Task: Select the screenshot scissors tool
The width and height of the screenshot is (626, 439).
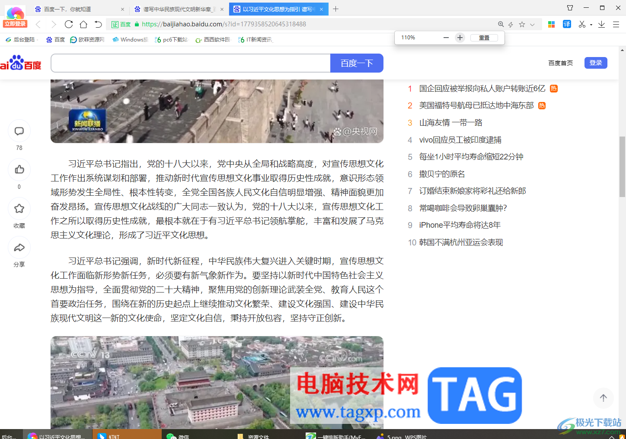Action: point(581,25)
